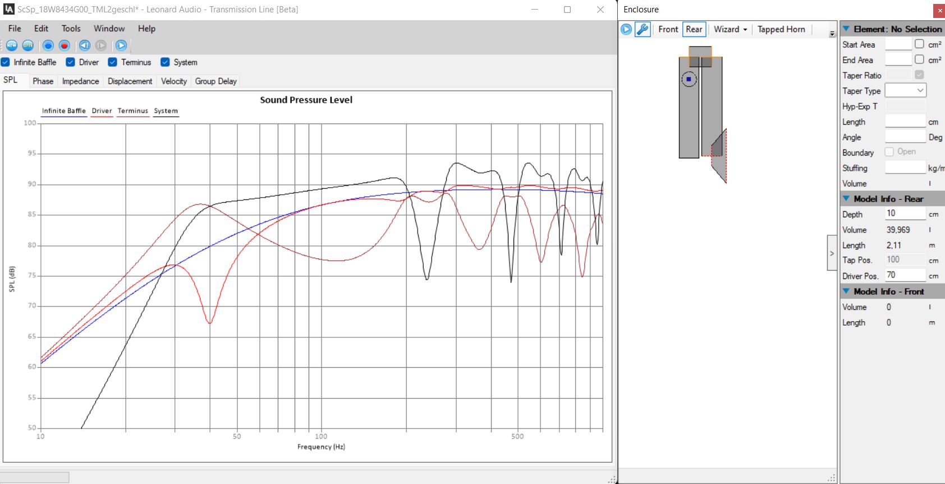Viewport: 945px width, 484px height.
Task: Open the Wizard dropdown menu
Action: point(730,29)
